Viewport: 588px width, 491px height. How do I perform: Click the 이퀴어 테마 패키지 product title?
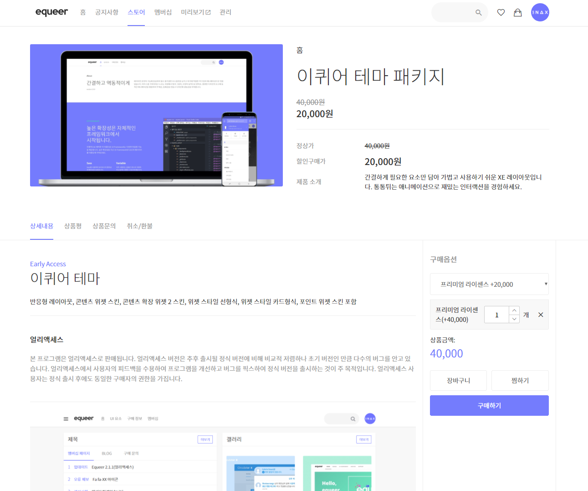(x=370, y=76)
